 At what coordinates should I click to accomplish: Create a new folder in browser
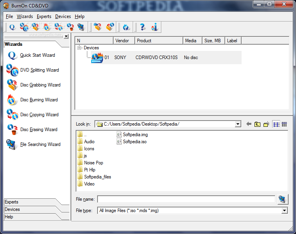[x=266, y=124]
